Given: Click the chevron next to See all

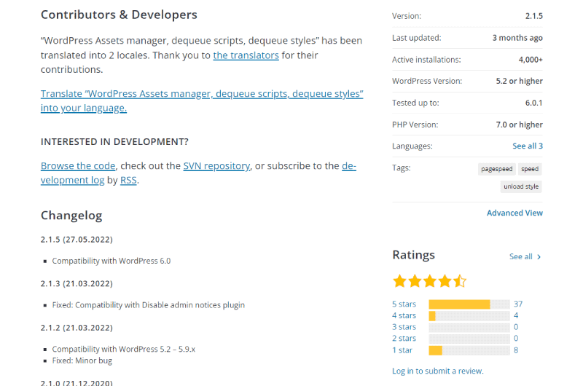Looking at the screenshot, I should pyautogui.click(x=539, y=256).
